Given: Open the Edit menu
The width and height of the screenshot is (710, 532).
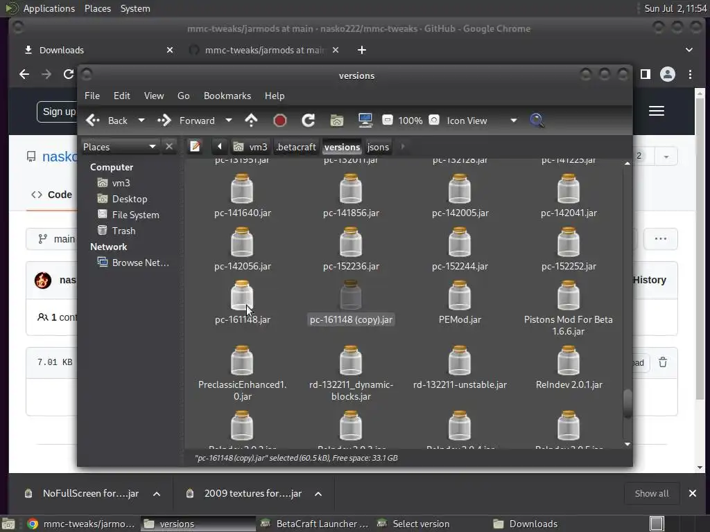Looking at the screenshot, I should pos(122,96).
